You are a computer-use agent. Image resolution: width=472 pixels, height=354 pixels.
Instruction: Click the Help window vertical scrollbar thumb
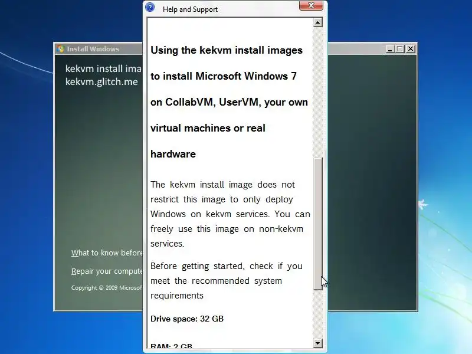pyautogui.click(x=318, y=224)
